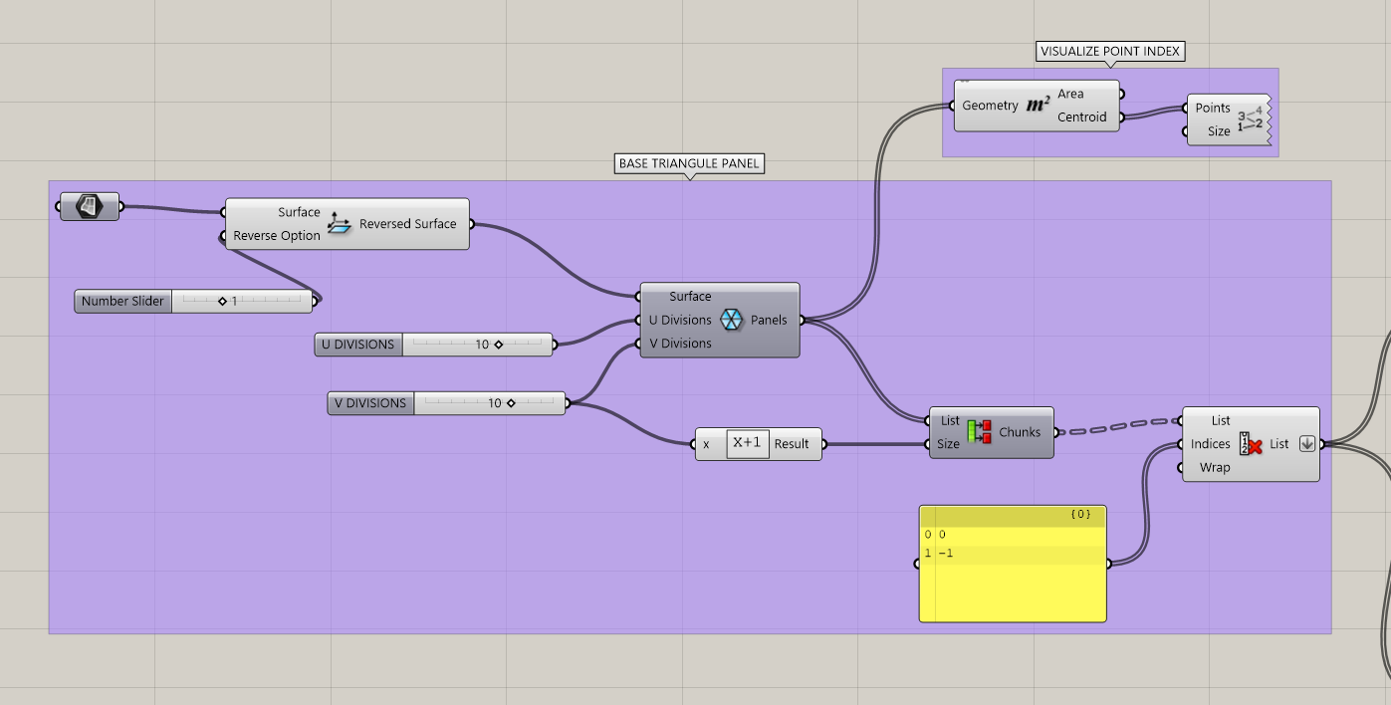Click the Point List numbered icon
1391x705 pixels.
click(1250, 119)
